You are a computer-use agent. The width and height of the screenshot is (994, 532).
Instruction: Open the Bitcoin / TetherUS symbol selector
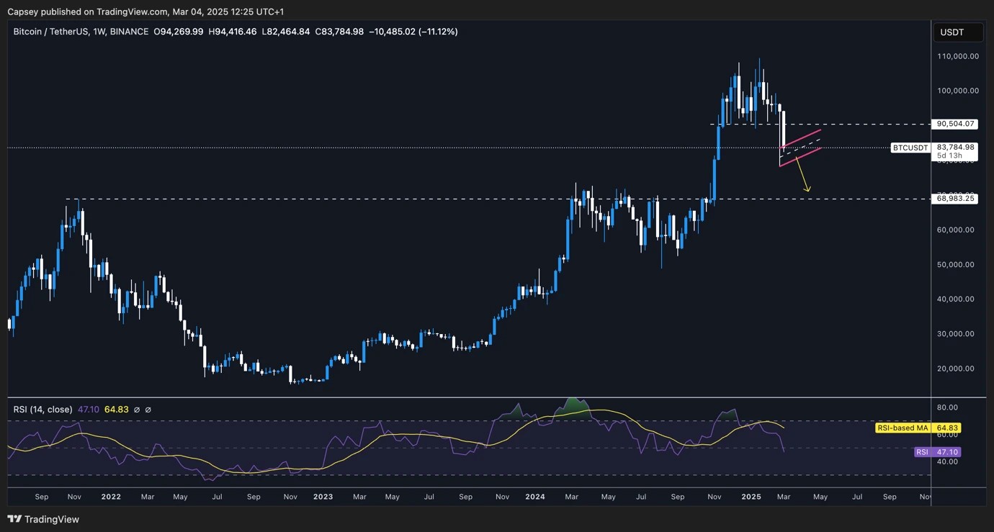point(49,31)
